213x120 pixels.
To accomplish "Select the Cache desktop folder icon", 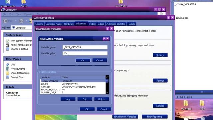I will 24,3.
